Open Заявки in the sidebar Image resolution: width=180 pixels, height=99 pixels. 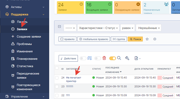point(22,29)
